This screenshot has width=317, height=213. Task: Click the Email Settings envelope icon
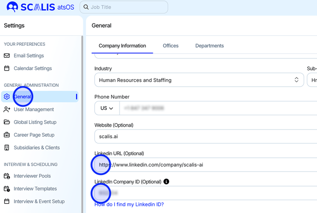7,56
